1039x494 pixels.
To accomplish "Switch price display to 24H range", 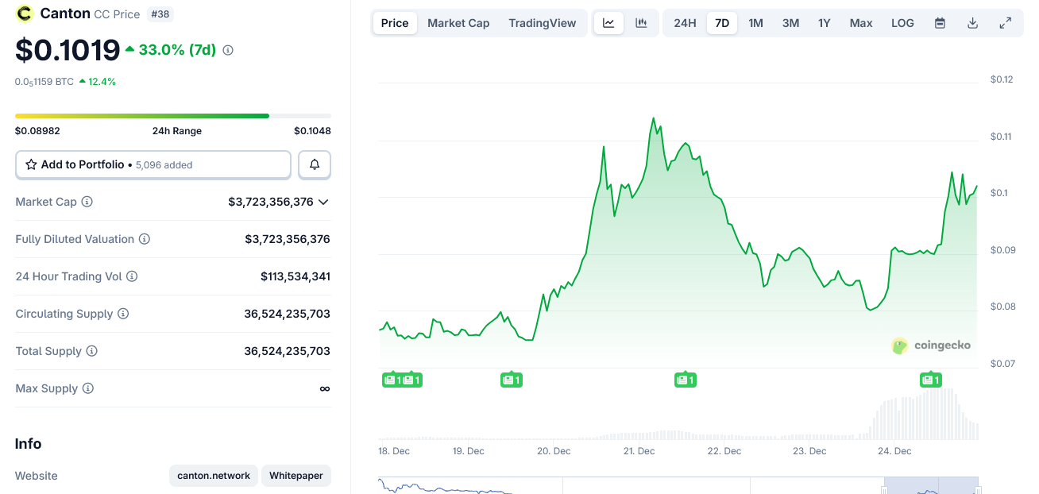I will 684,23.
